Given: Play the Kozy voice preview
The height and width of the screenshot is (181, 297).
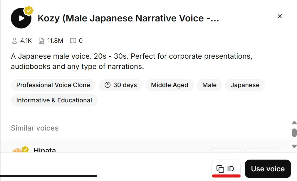Looking at the screenshot, I should 21,18.
